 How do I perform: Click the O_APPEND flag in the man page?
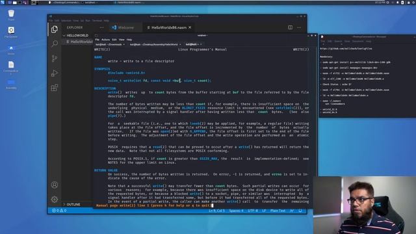click(x=198, y=131)
